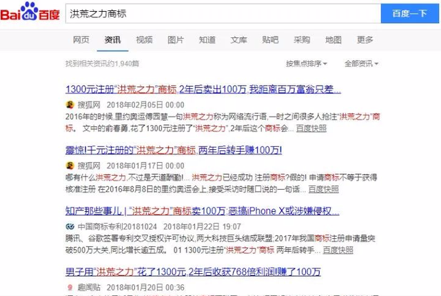The height and width of the screenshot is (296, 441).
Task: Go to the 图片 tab
Action: click(176, 40)
